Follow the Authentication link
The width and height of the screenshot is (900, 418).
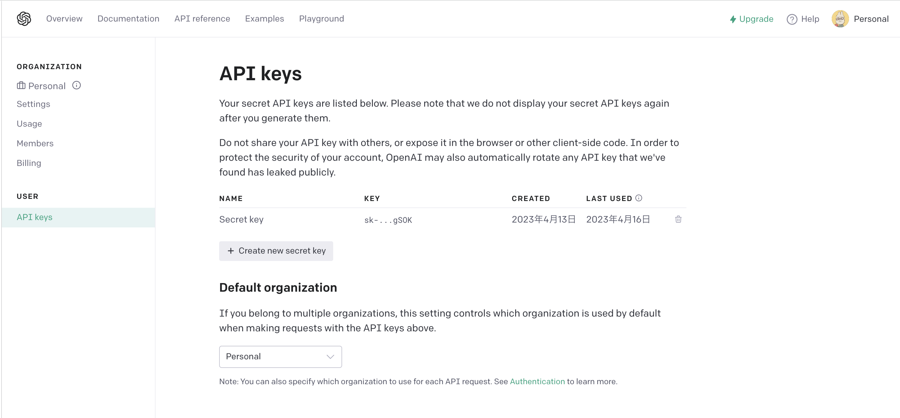537,381
